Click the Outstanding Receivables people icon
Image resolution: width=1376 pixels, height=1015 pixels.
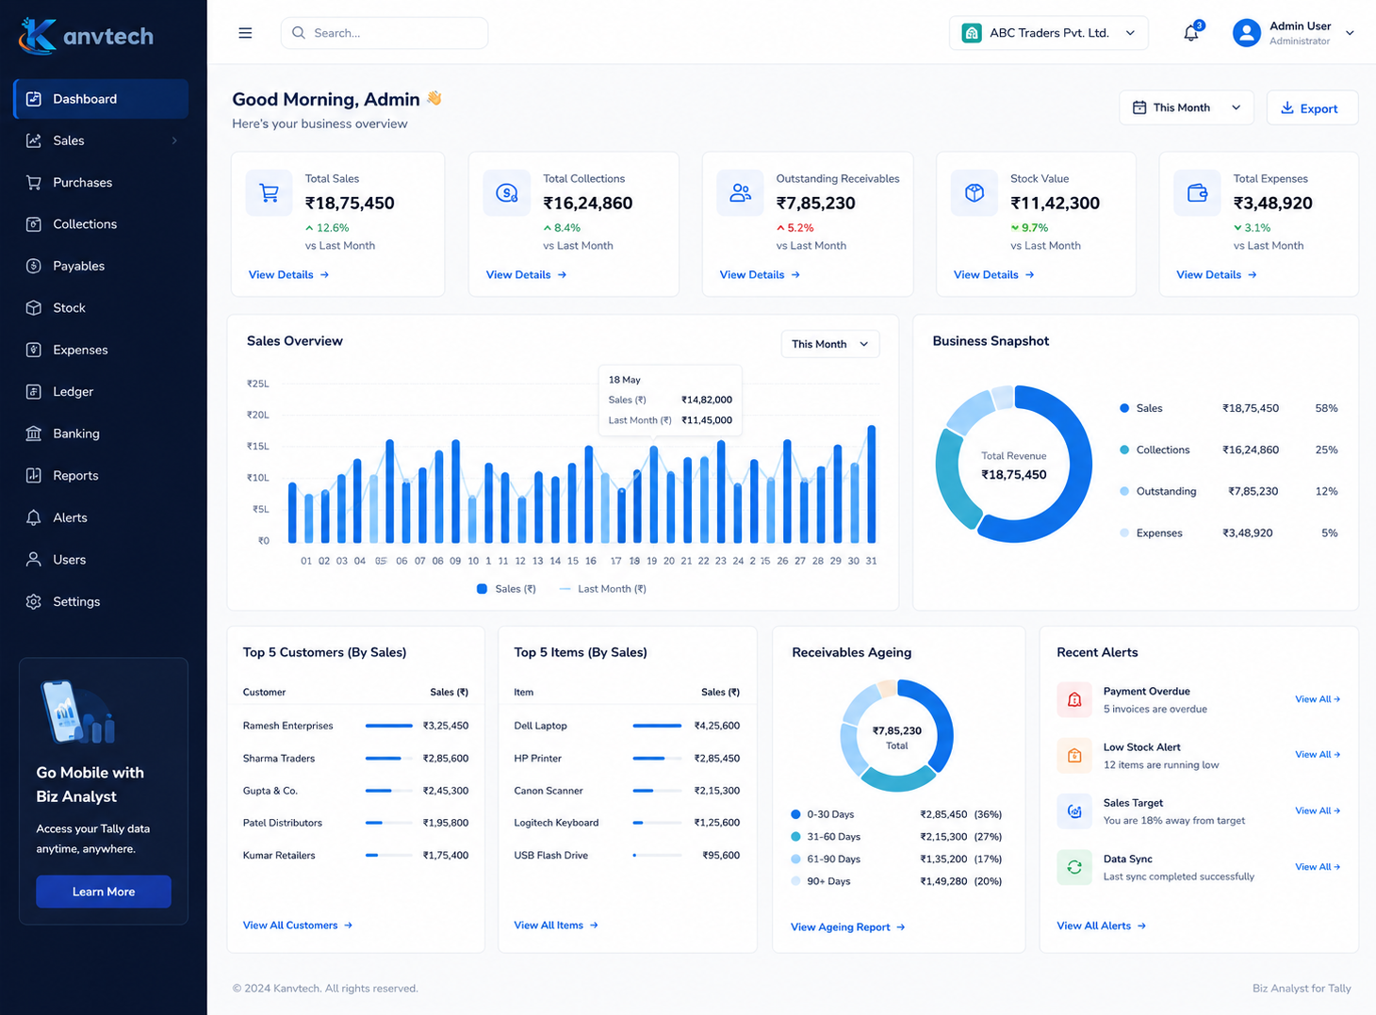point(741,193)
